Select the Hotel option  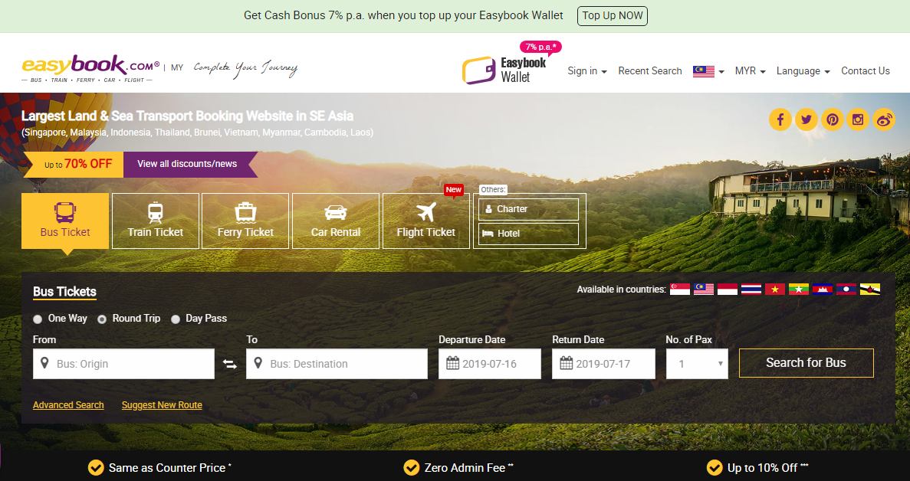click(529, 234)
